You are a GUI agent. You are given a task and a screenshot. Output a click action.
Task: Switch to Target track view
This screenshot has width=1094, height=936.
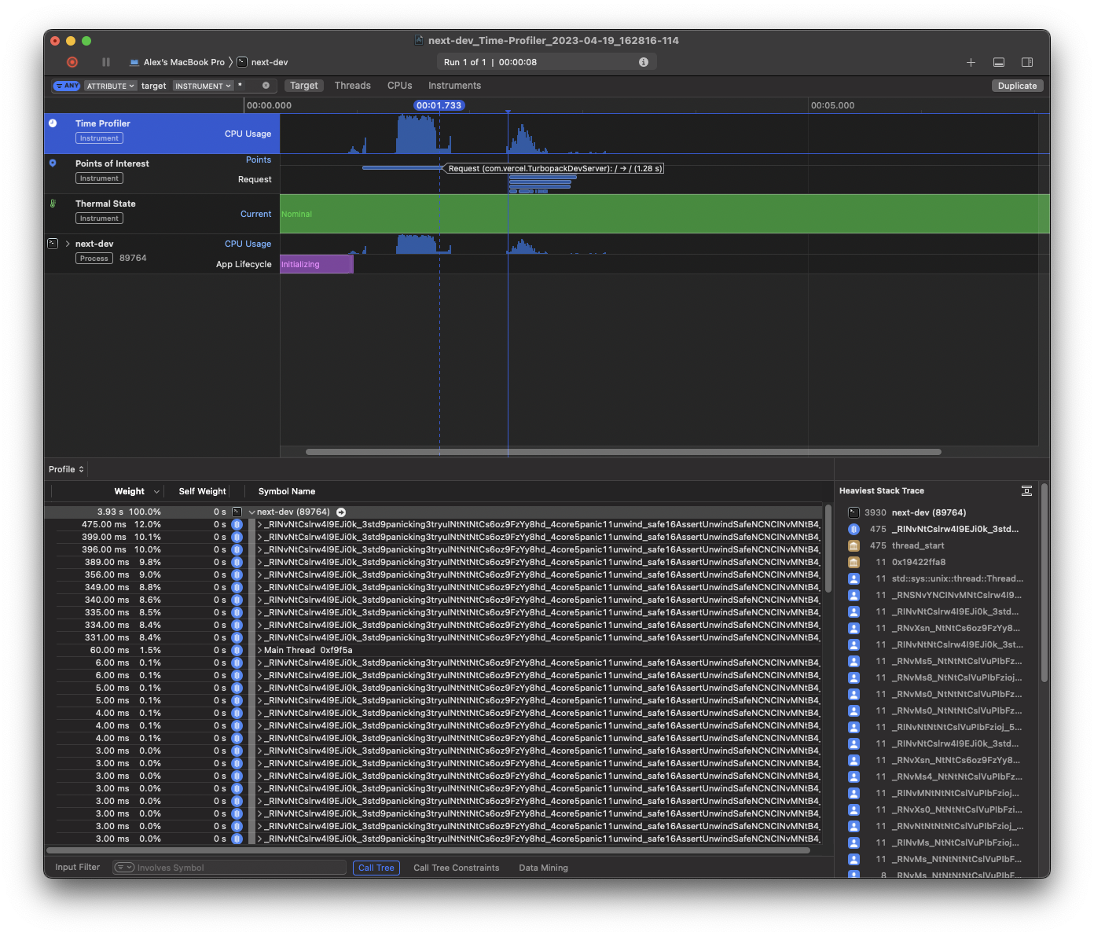tap(304, 86)
